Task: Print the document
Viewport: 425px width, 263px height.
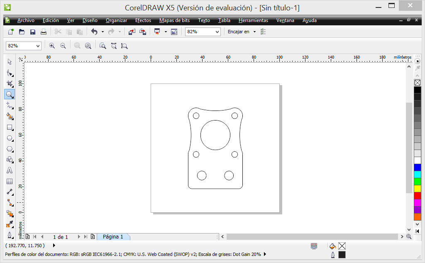Action: point(43,32)
